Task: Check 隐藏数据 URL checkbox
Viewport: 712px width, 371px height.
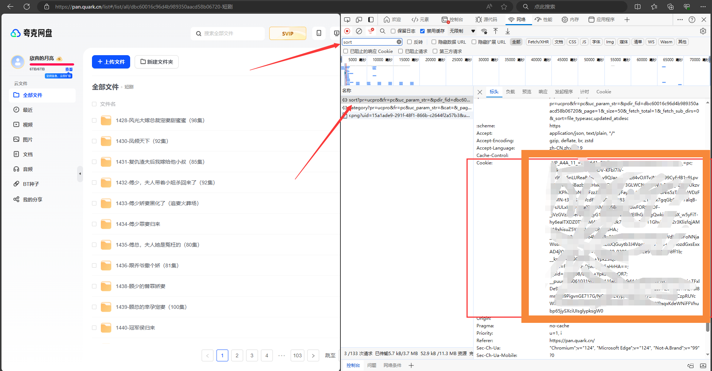Action: [x=434, y=42]
